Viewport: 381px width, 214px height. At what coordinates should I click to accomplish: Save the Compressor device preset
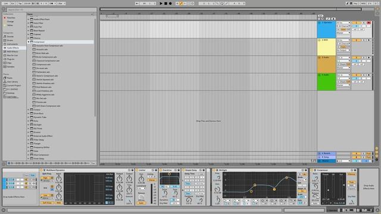(355, 171)
